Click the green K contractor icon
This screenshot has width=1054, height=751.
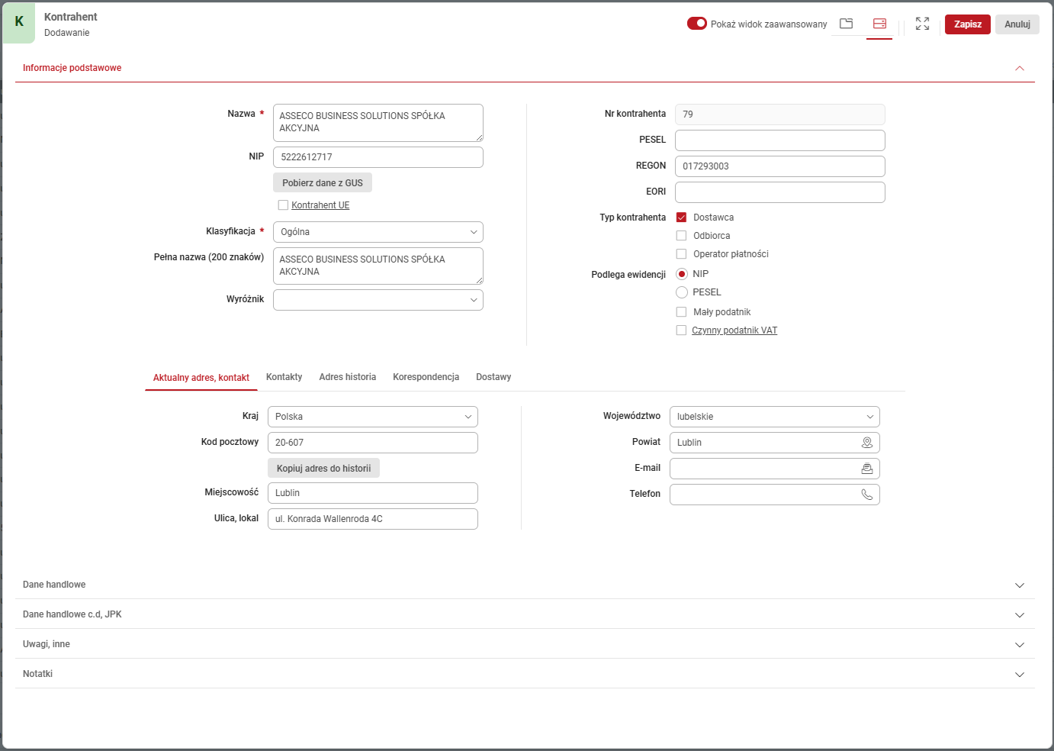(19, 22)
